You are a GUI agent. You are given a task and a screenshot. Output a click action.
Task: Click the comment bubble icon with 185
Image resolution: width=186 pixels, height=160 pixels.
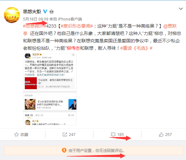coord(113,135)
